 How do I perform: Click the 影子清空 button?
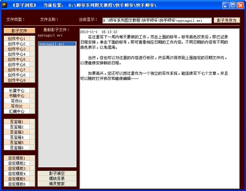coord(57,173)
